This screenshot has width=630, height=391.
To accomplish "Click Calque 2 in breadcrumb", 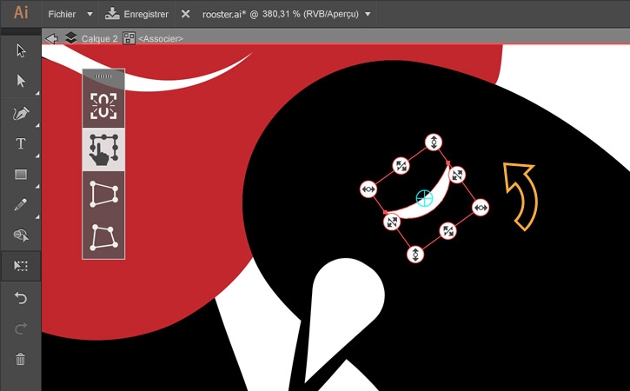I will (100, 39).
